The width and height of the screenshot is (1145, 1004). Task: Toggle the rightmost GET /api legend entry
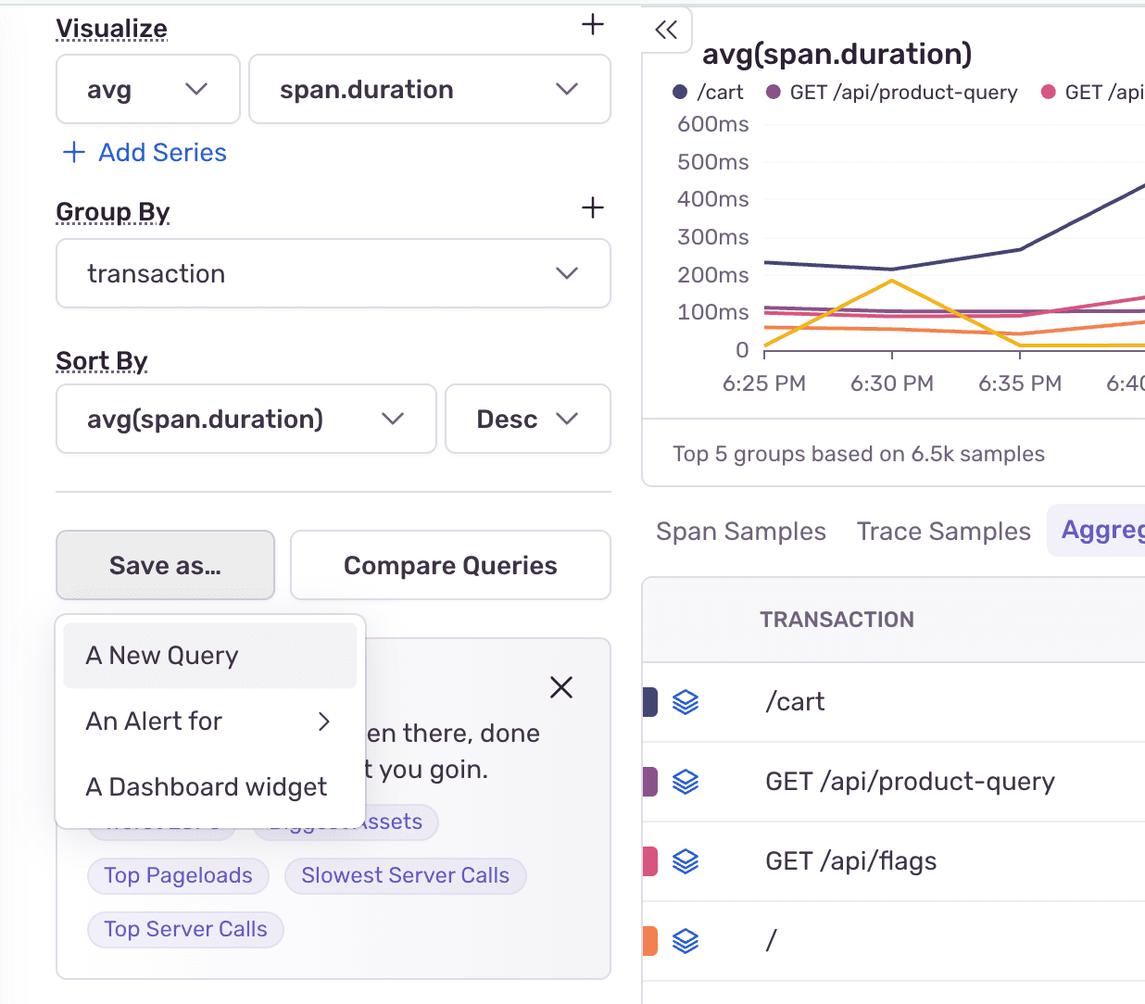(1093, 92)
